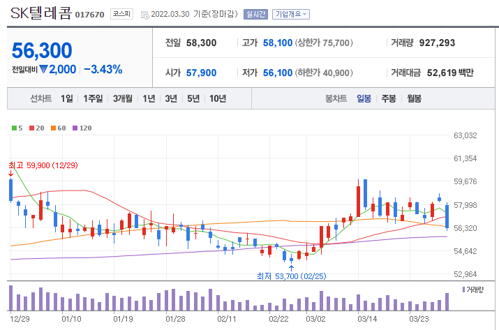
Task: Click the 거래대금 value 52,619 백만
Action: [450, 73]
